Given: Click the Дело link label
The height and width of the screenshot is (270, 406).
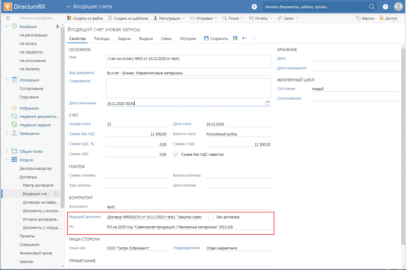Looking at the screenshot, I should tap(281, 58).
